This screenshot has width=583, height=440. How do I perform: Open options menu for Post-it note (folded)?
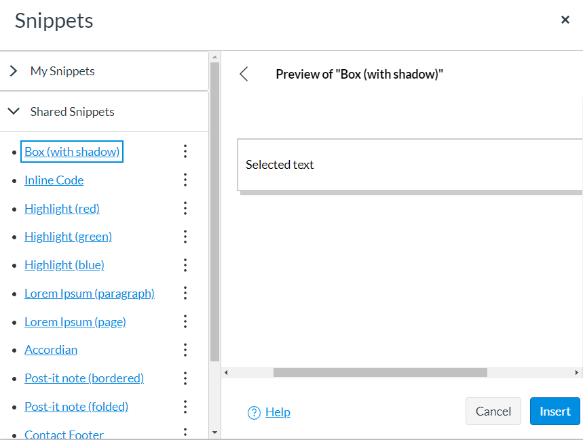pyautogui.click(x=185, y=407)
